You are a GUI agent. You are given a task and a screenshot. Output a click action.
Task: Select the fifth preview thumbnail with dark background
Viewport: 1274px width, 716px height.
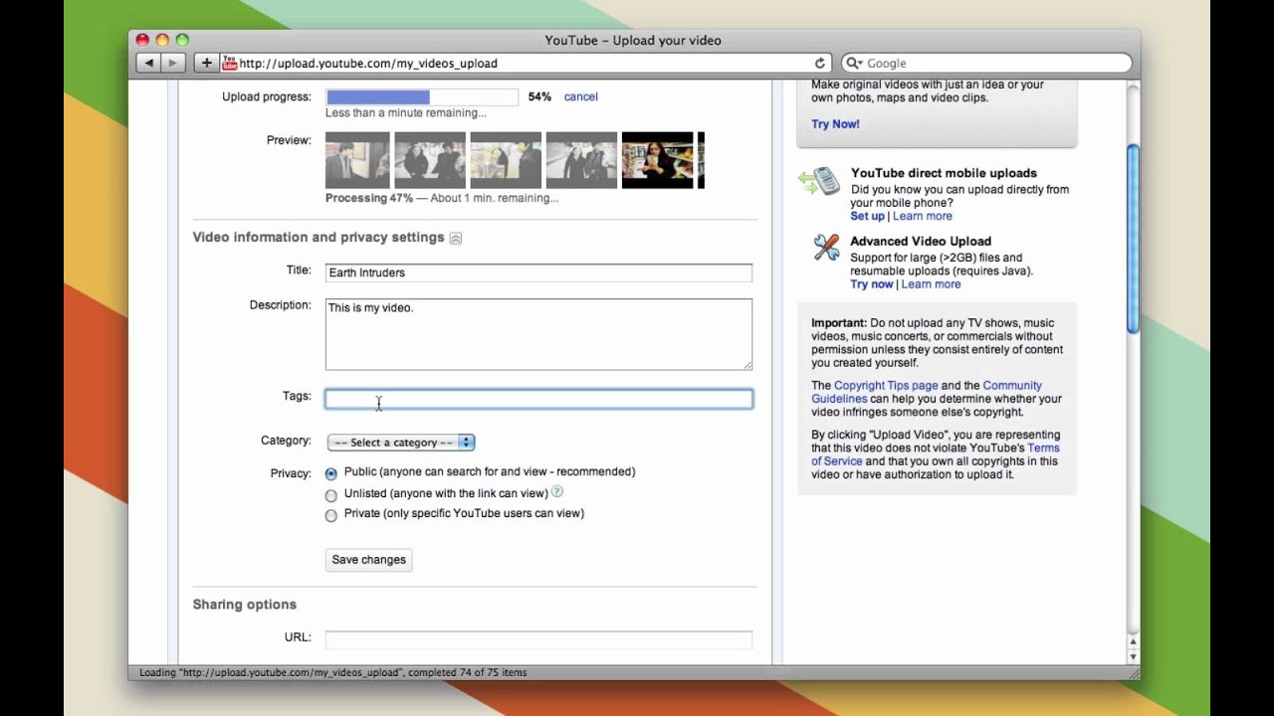[x=657, y=160]
